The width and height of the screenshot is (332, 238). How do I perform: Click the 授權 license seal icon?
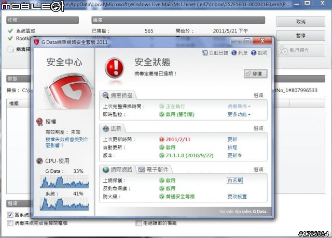coord(39,122)
